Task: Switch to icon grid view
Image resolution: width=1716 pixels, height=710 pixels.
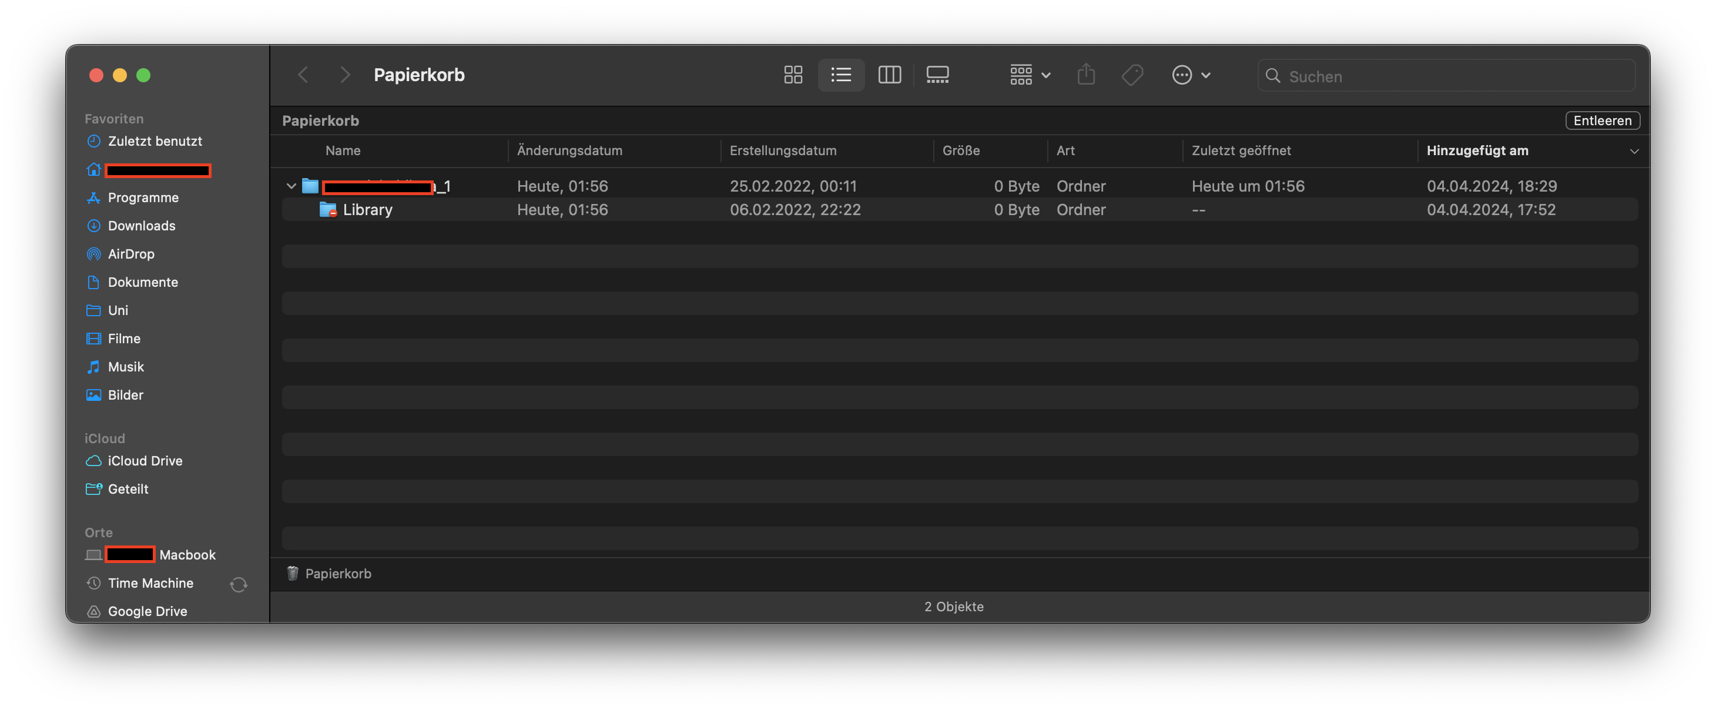Action: coord(793,75)
